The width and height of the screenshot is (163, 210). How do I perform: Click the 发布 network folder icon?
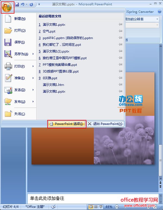8,101
